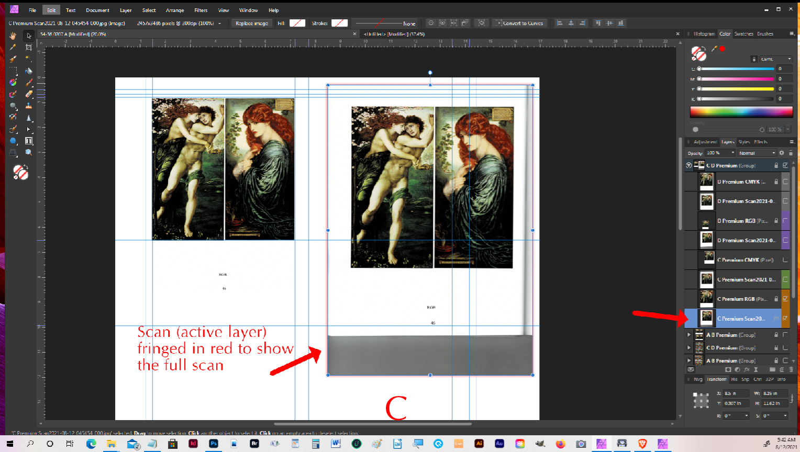The width and height of the screenshot is (800, 452).
Task: Switch to the Swatches tab
Action: (x=743, y=33)
